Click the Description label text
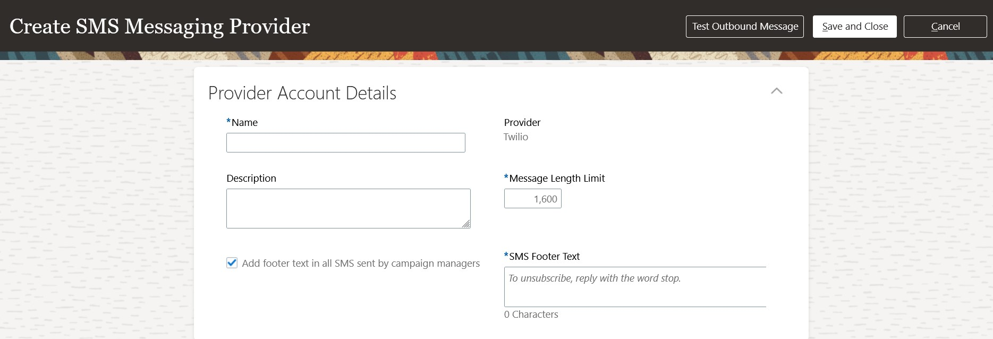 coord(251,179)
